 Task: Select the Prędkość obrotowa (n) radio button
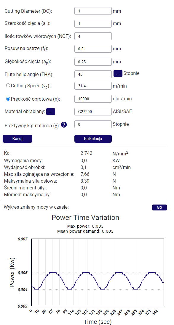8,99
